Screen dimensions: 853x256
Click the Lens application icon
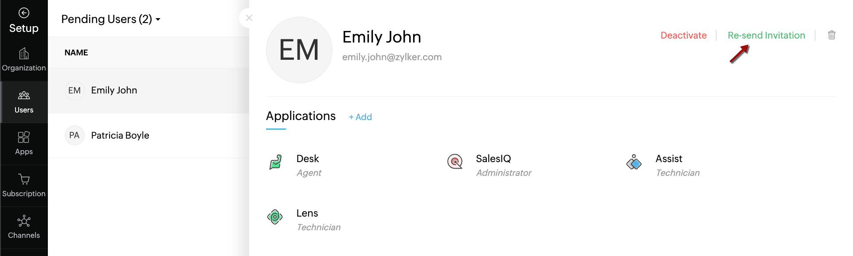(275, 217)
